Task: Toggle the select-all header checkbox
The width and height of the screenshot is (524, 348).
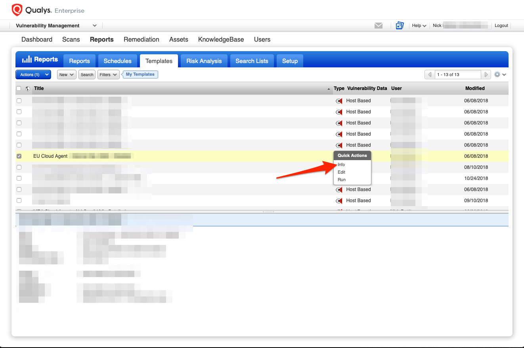Action: pyautogui.click(x=19, y=88)
